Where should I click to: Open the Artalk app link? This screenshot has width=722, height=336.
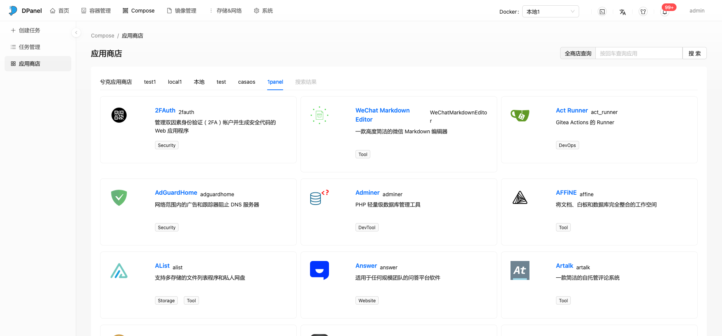click(564, 266)
